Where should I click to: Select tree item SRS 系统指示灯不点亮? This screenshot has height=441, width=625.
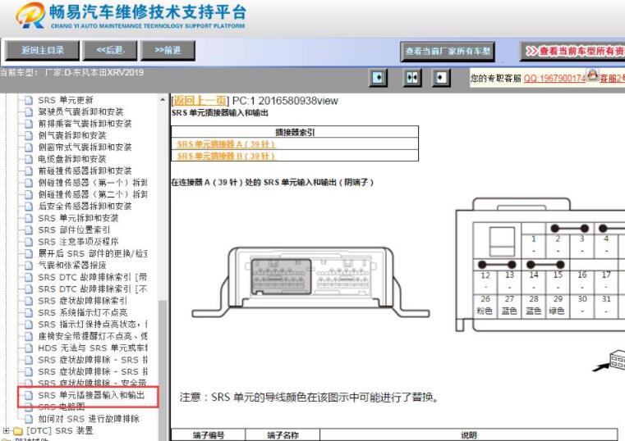coord(82,312)
